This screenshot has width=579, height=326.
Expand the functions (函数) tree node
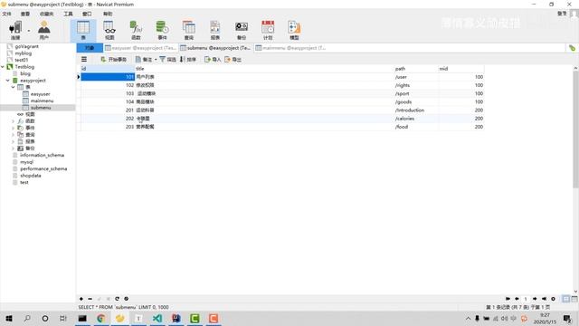pos(14,121)
